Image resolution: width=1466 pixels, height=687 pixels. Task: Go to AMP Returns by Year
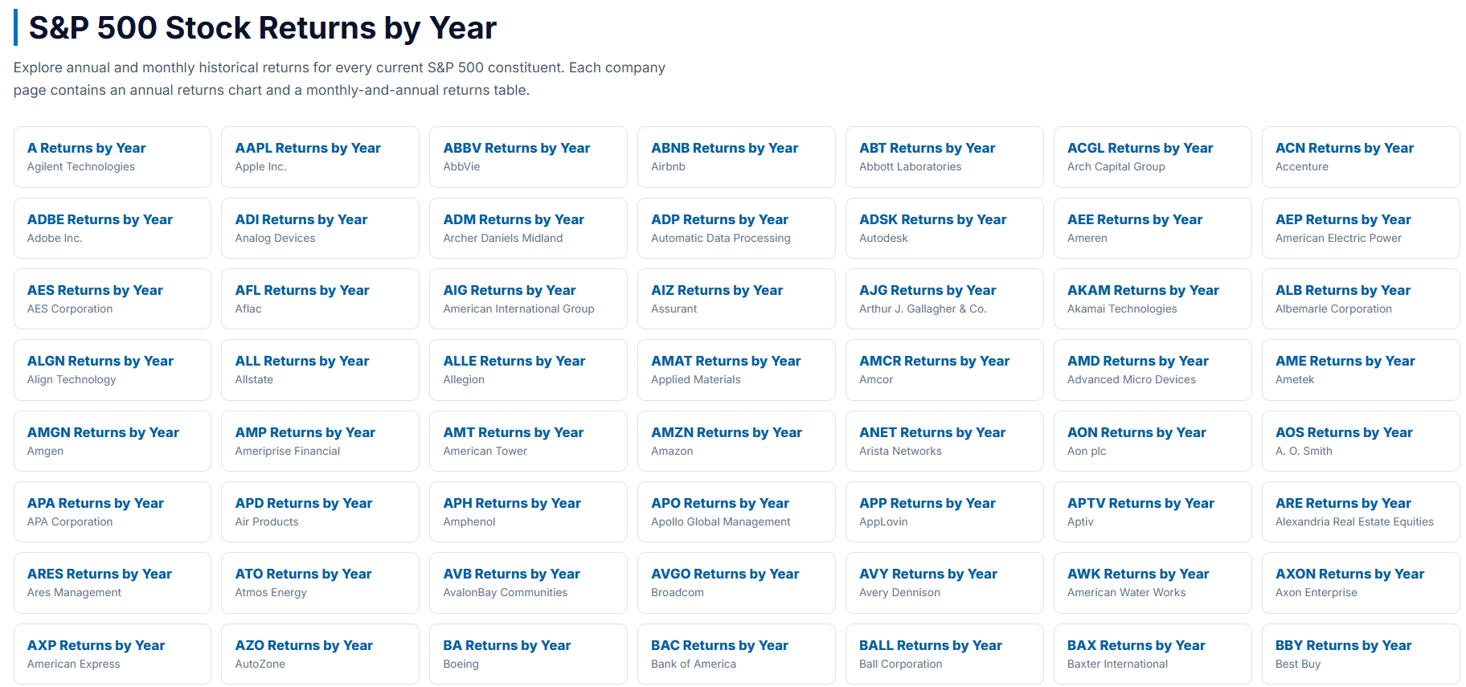[x=320, y=441]
